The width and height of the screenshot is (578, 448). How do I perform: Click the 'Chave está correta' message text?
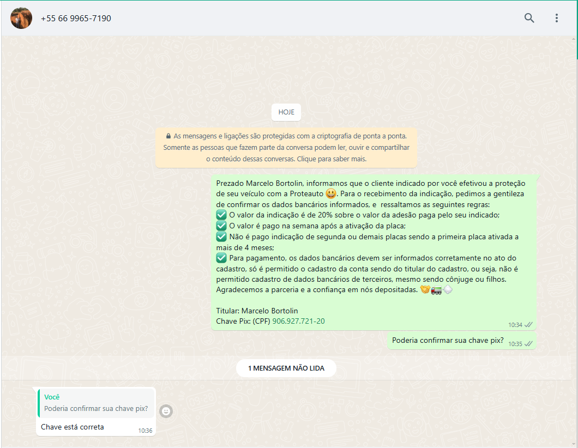(x=73, y=427)
